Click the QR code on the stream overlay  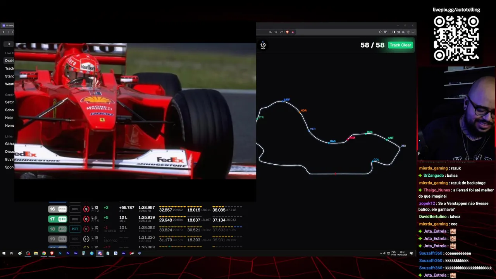pyautogui.click(x=456, y=38)
